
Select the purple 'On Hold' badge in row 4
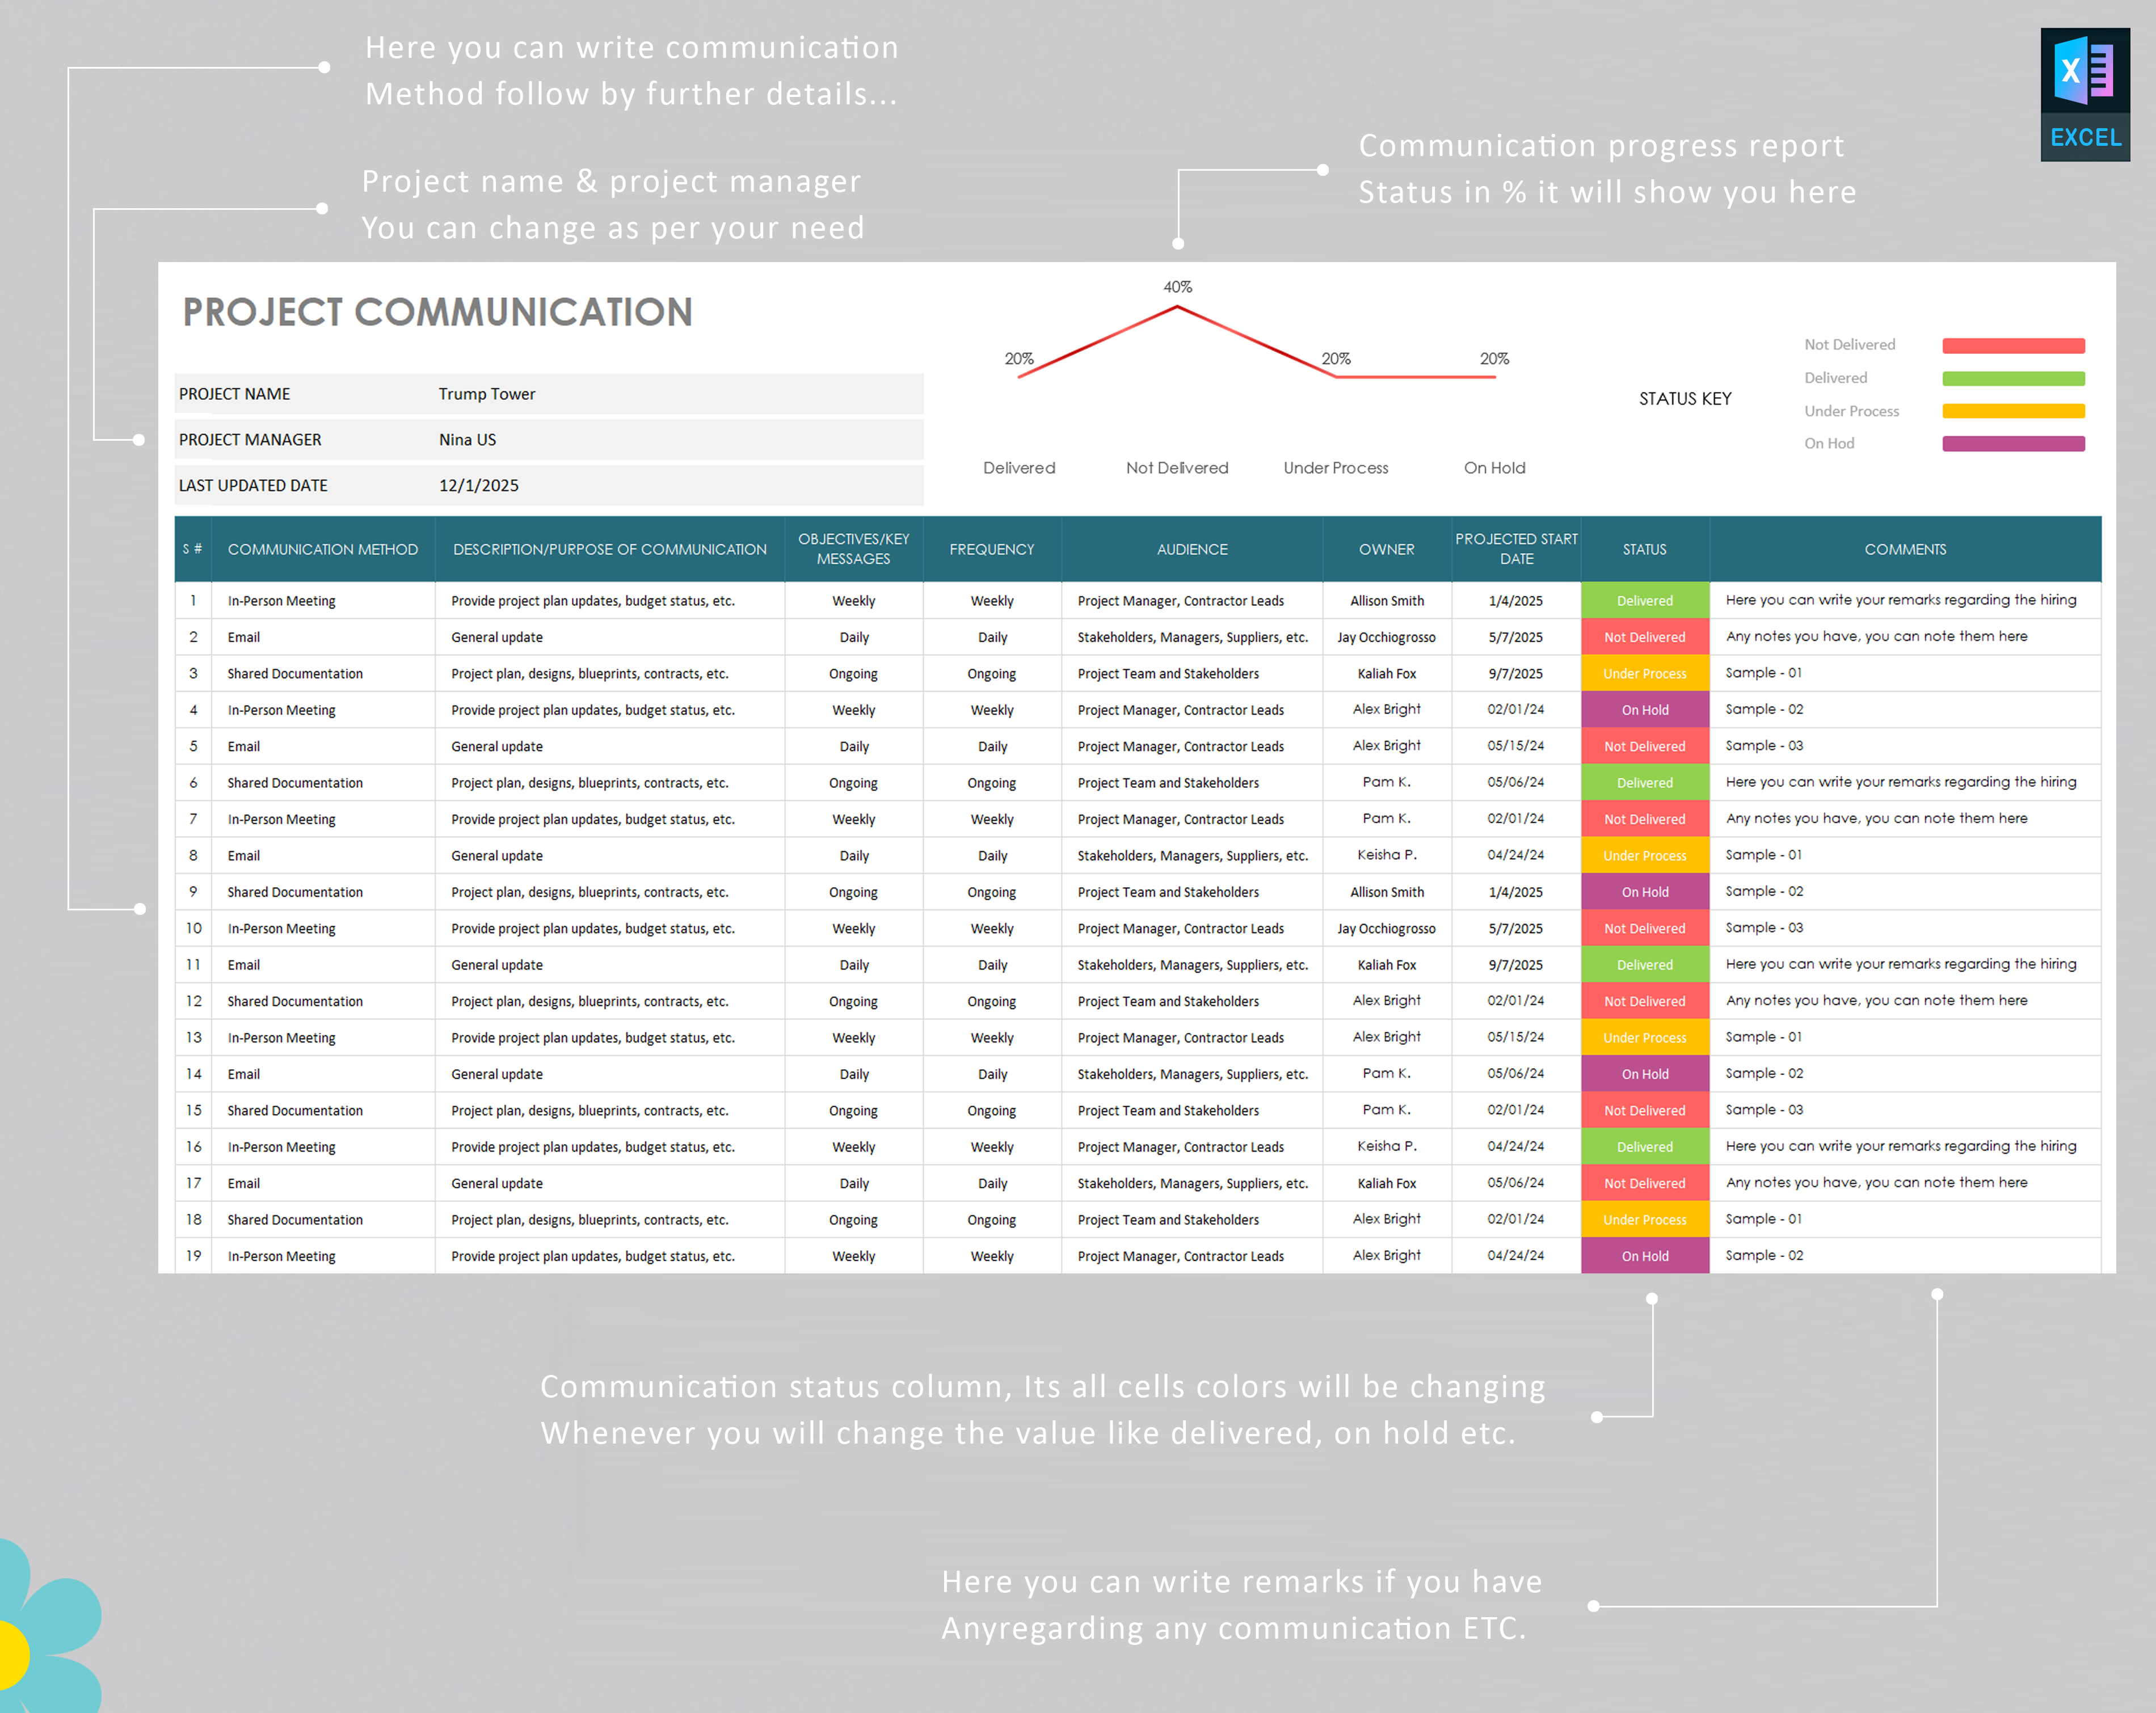pos(1644,710)
